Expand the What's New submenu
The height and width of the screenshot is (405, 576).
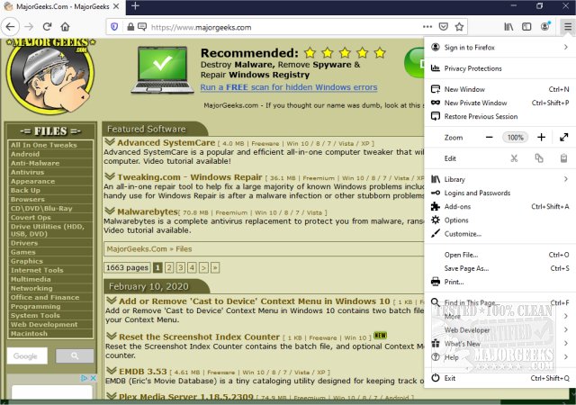click(x=500, y=344)
